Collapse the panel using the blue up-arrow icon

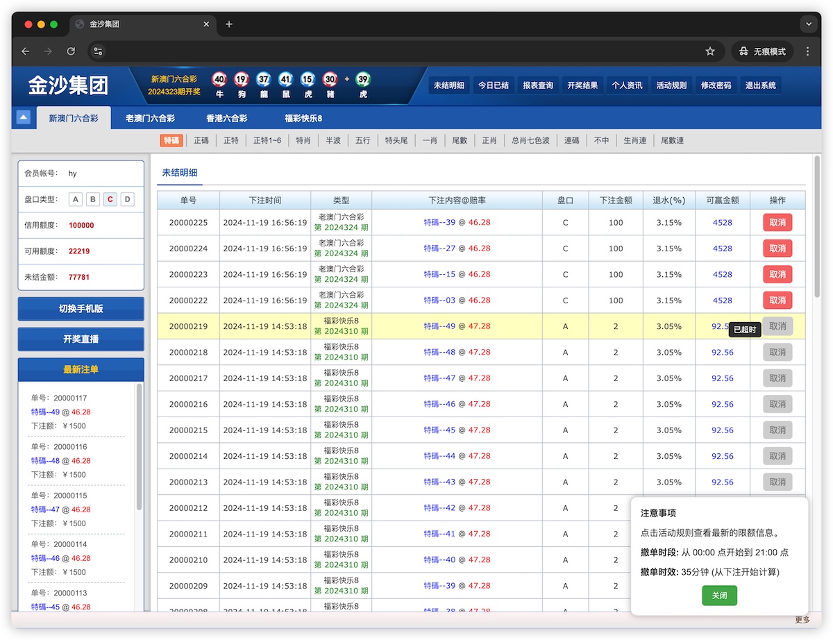[x=23, y=117]
